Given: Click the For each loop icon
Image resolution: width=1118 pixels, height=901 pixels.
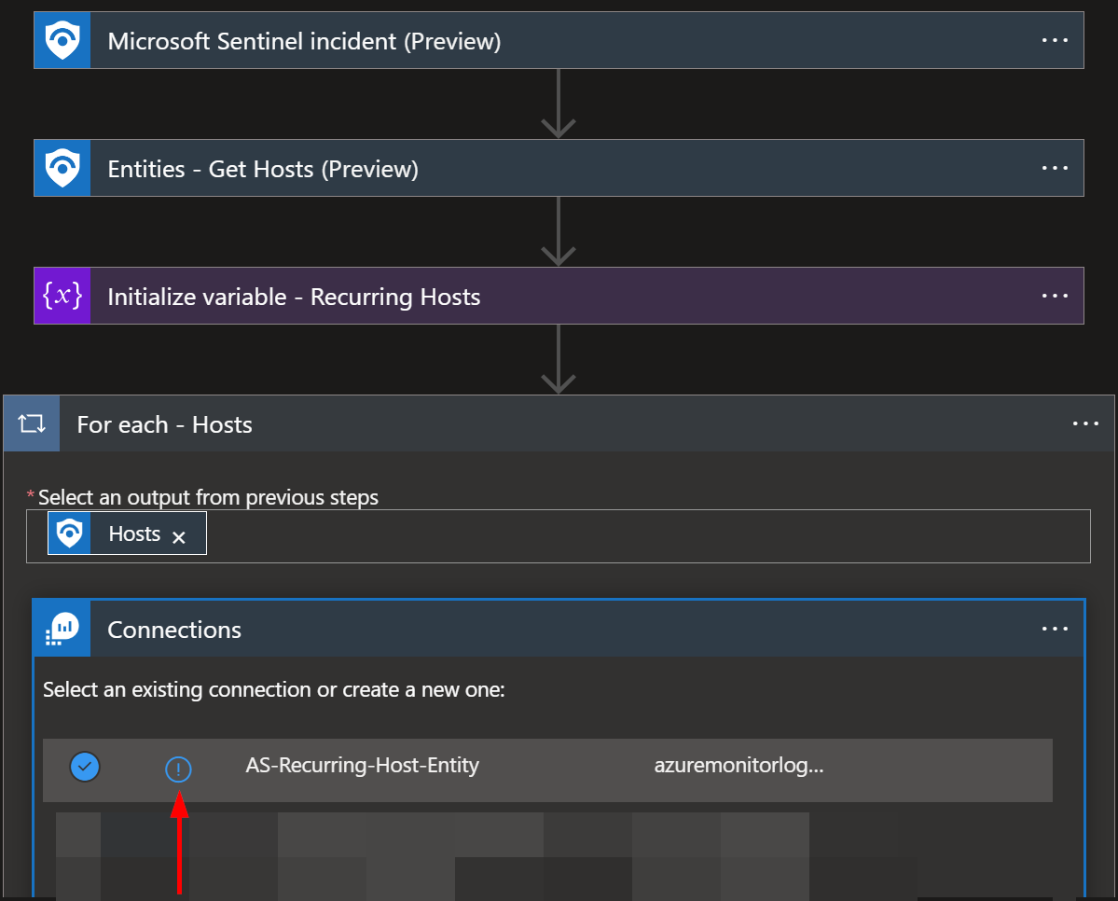Looking at the screenshot, I should [x=32, y=423].
